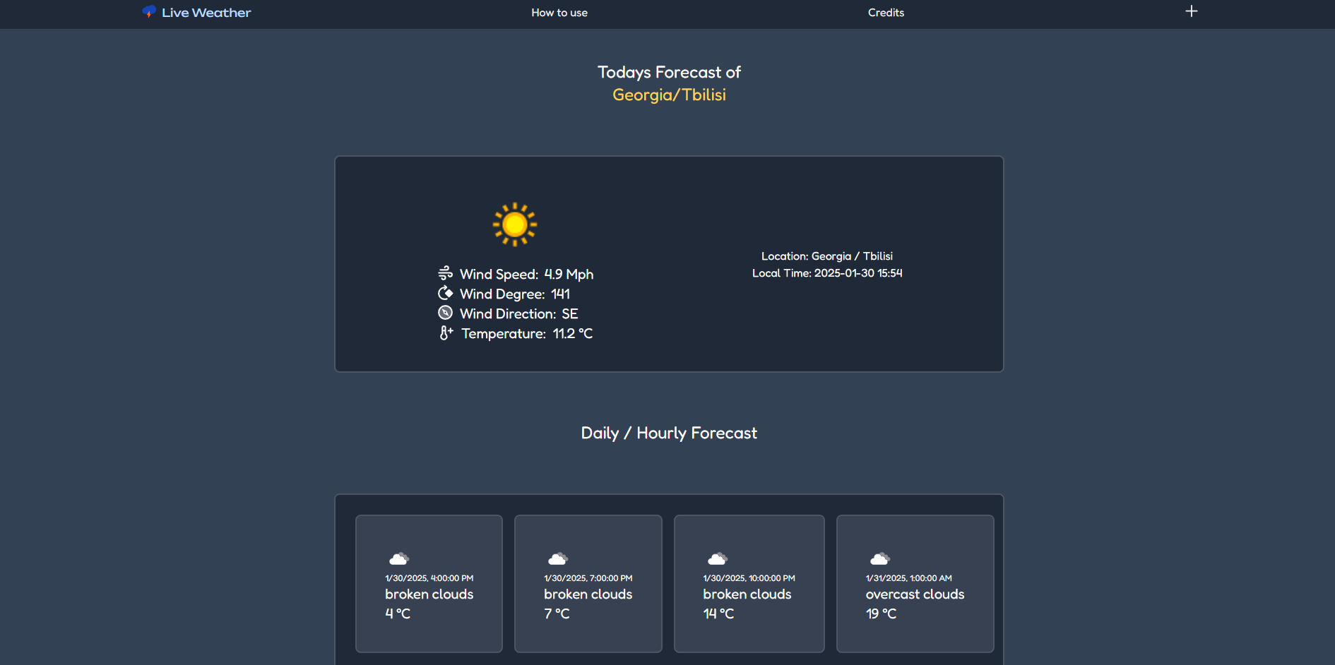Click the wind direction compass icon
Image resolution: width=1335 pixels, height=665 pixels.
(445, 313)
